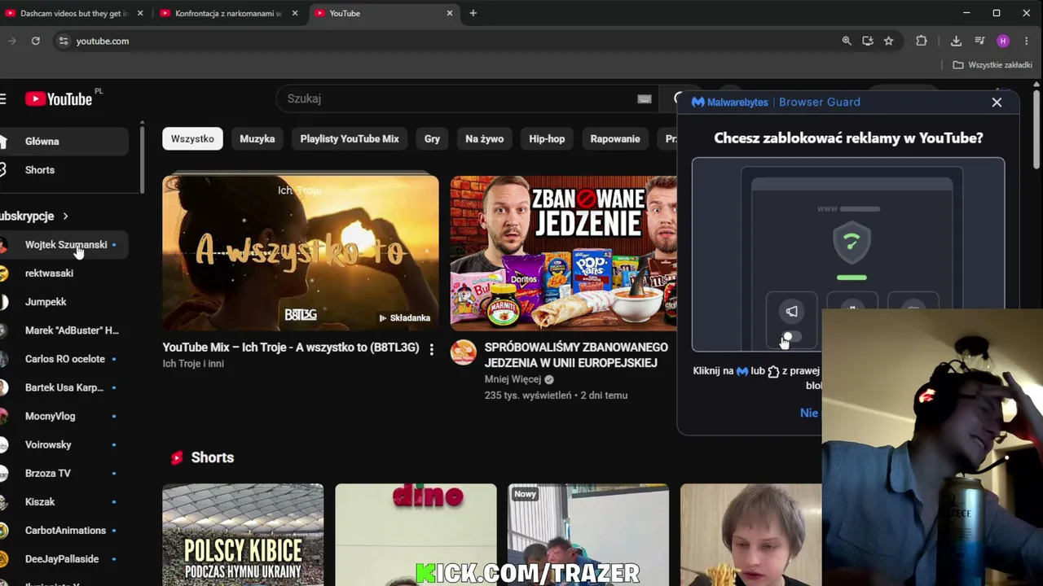Screen dimensions: 1043x586
Task: Open Brzoza TV channel subscription
Action: click(64, 473)
